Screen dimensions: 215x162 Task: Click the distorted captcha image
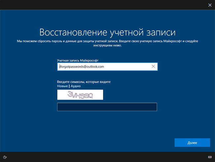click(x=80, y=95)
